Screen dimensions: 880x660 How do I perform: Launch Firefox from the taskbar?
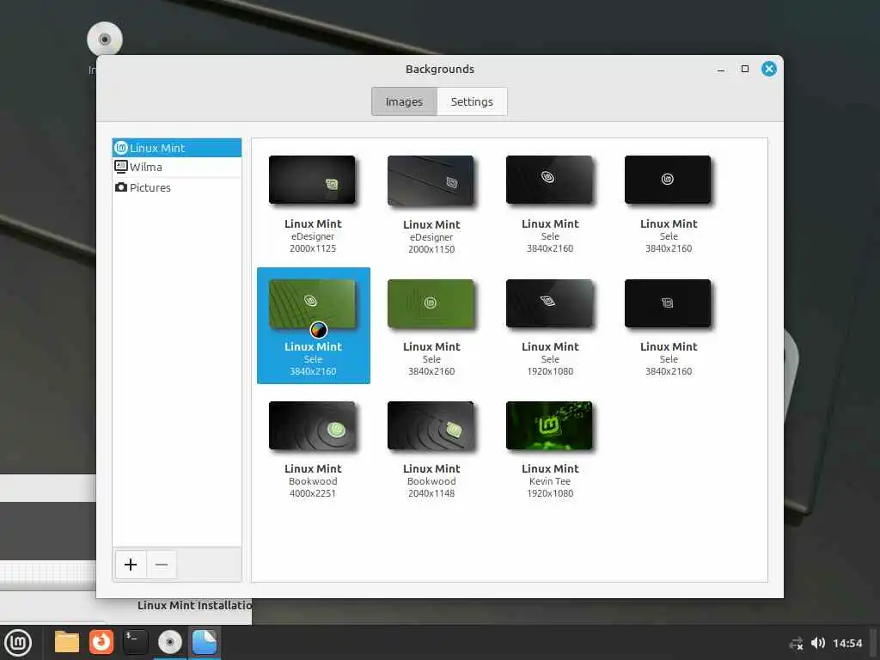tap(101, 642)
